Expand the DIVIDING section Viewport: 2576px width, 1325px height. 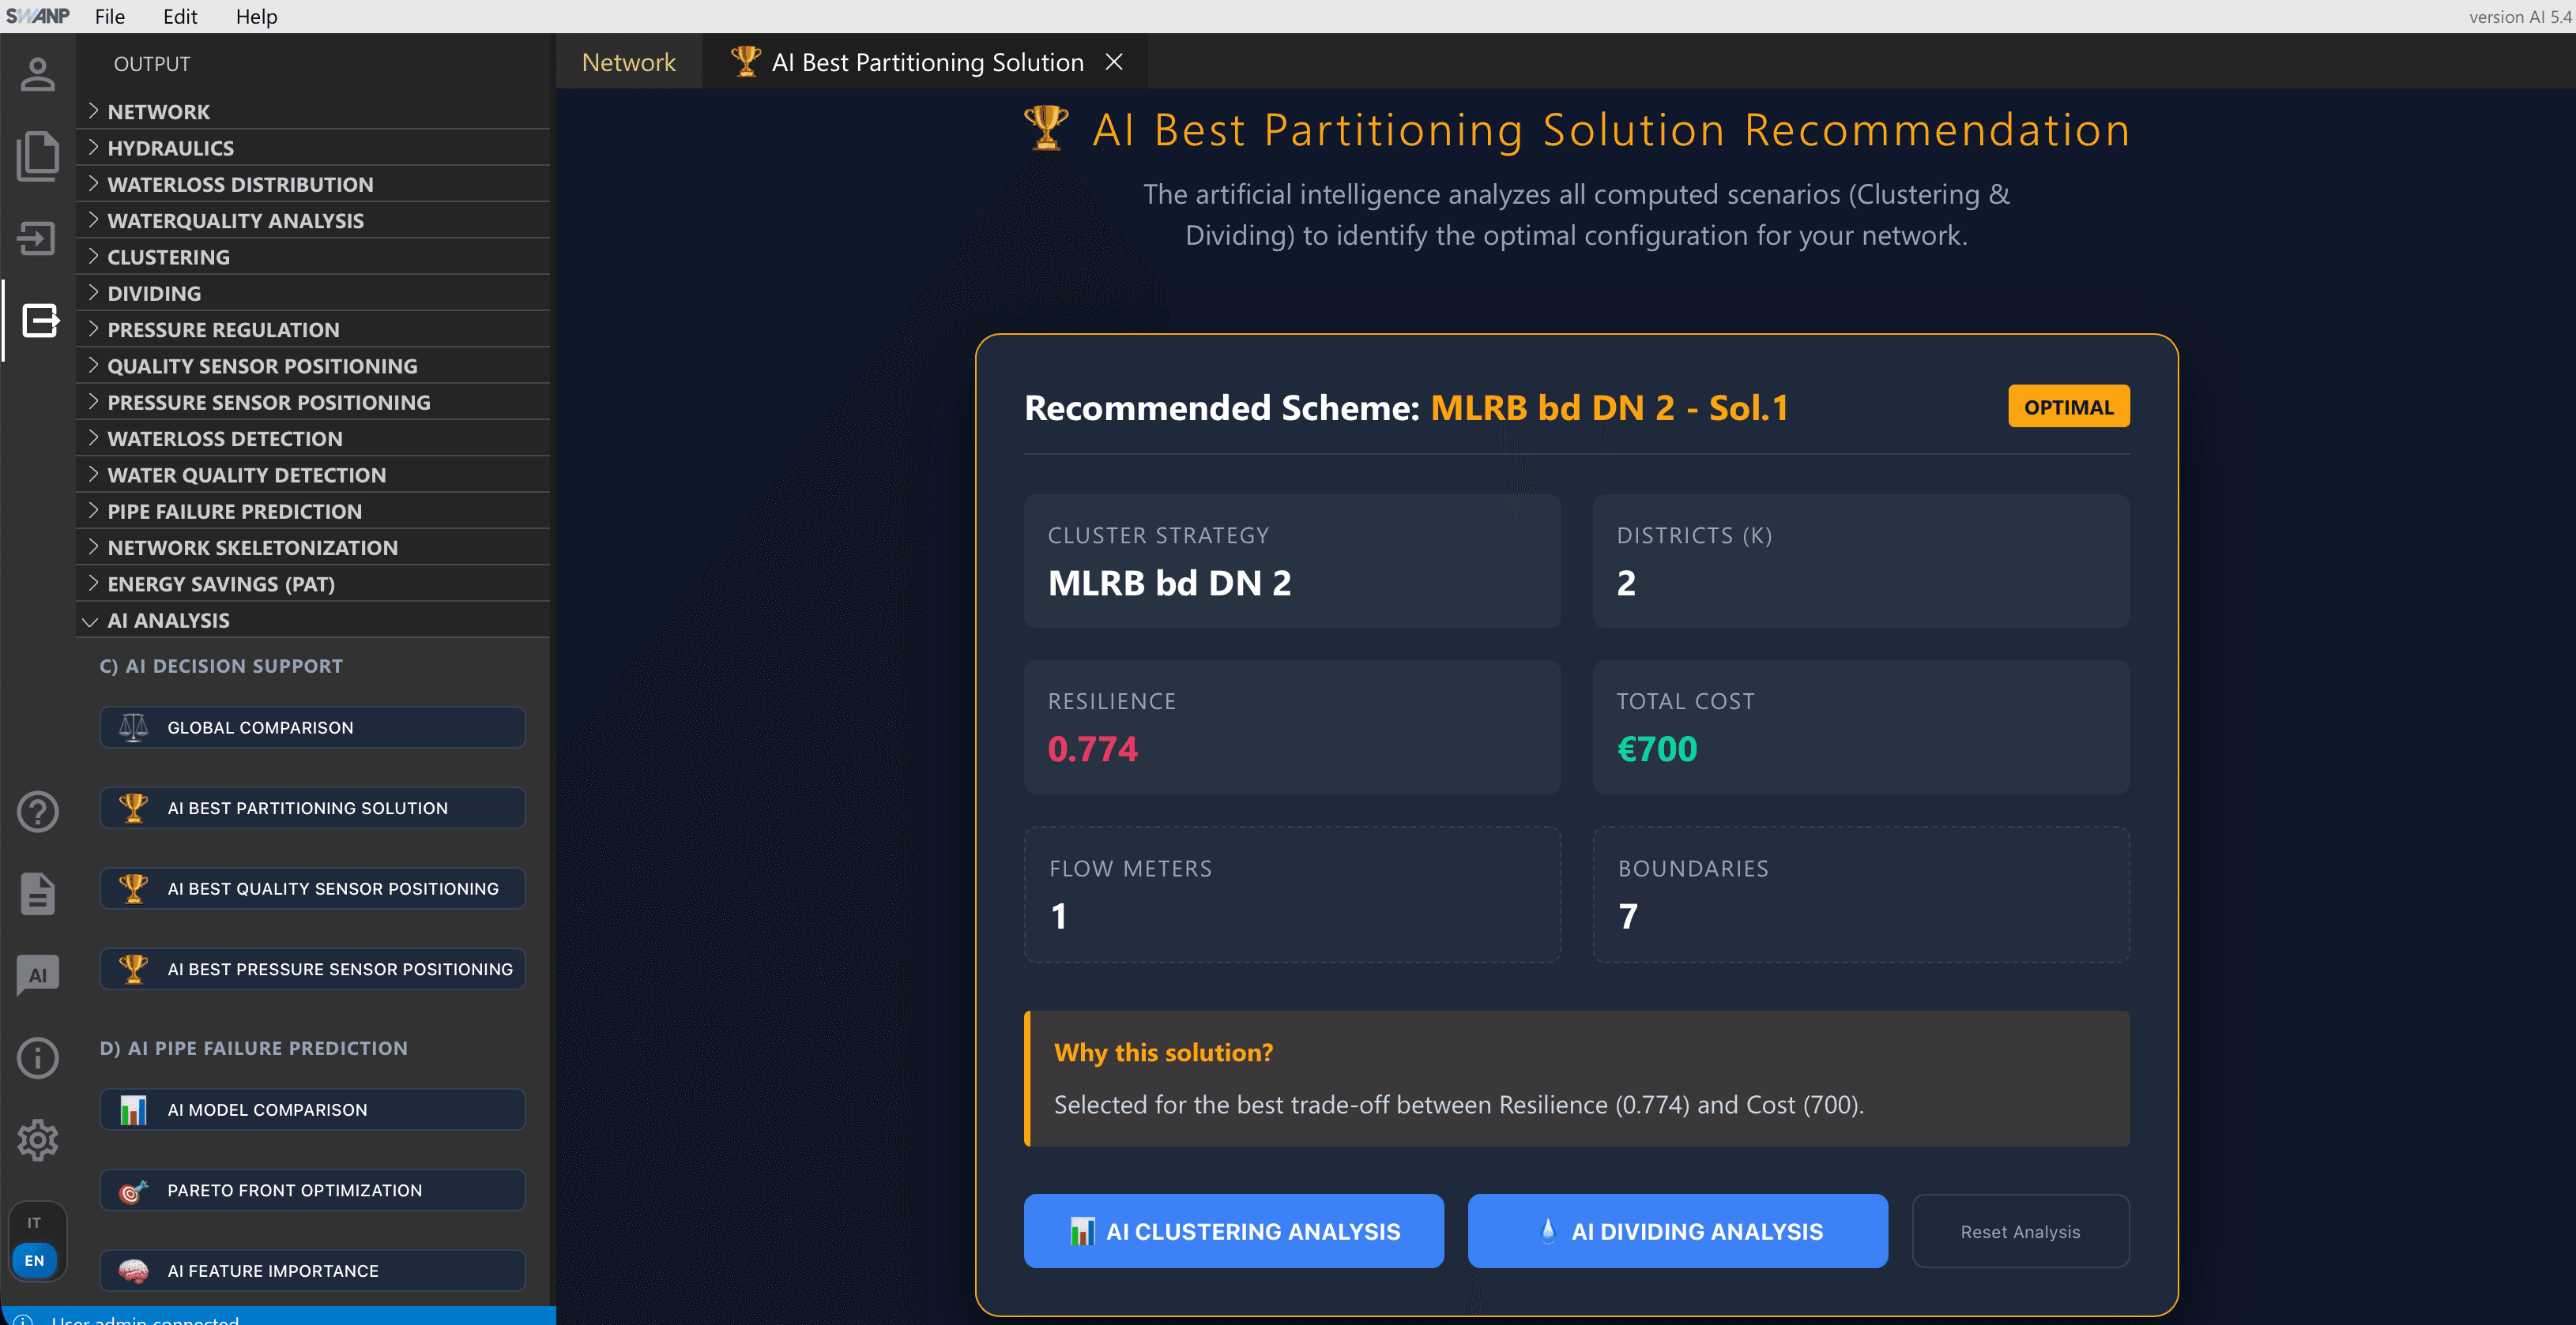pos(313,293)
